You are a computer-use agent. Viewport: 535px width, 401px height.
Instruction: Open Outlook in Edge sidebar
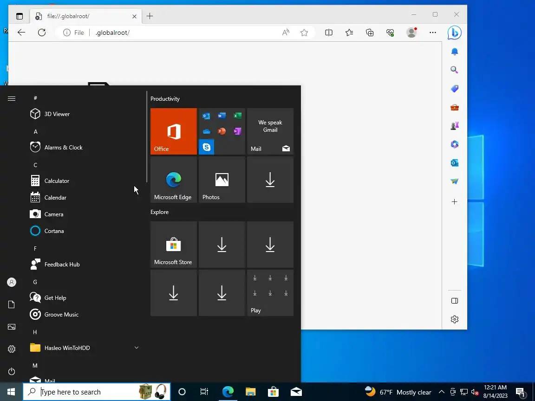tap(455, 163)
